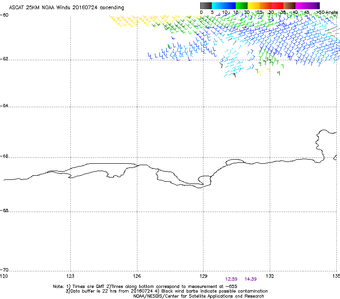This screenshot has height=299, width=340.
Task: Click the red segment of the color bar
Action: pos(278,6)
